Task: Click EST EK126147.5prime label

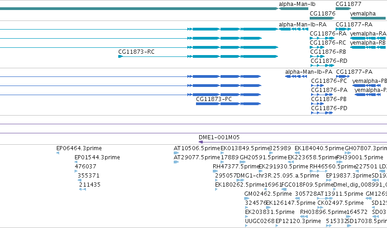Action: coord(291,203)
